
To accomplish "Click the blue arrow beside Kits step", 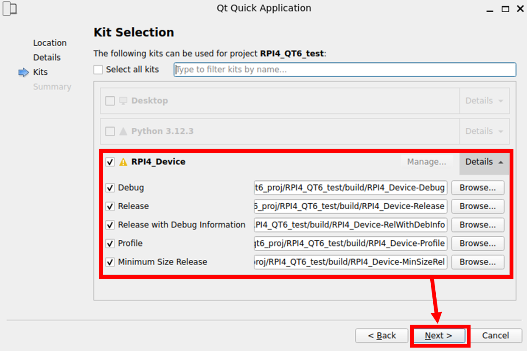I will pos(23,73).
